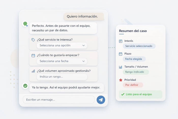Click the Interés document icon in summary
The width and height of the screenshot is (178, 119).
pyautogui.click(x=121, y=41)
